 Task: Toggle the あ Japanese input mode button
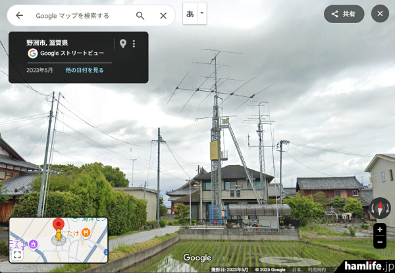(190, 14)
